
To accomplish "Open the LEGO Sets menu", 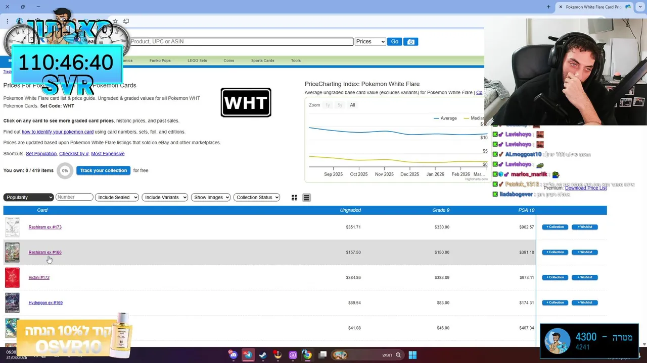I will (197, 60).
